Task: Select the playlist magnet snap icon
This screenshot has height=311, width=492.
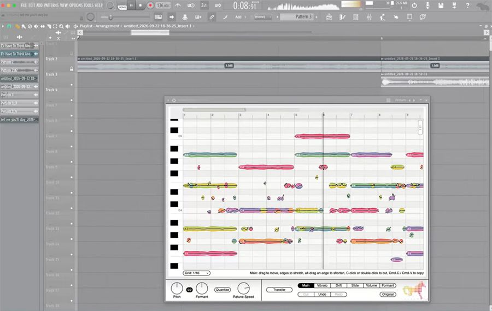Action: 9,26
